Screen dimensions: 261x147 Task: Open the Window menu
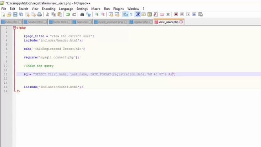pos(133,9)
